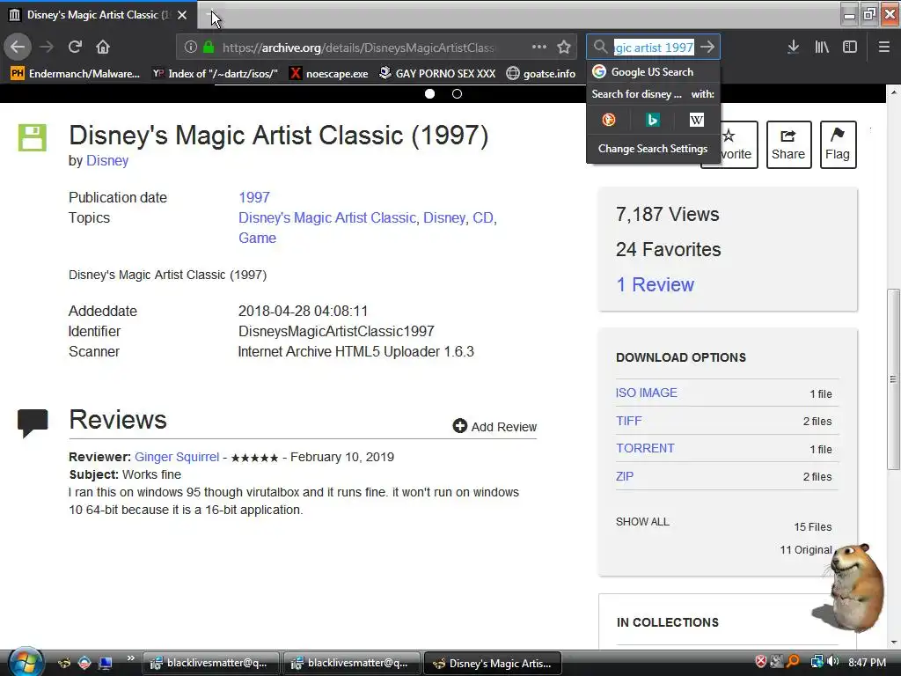Click the scrollbar up arrow

coord(893,92)
